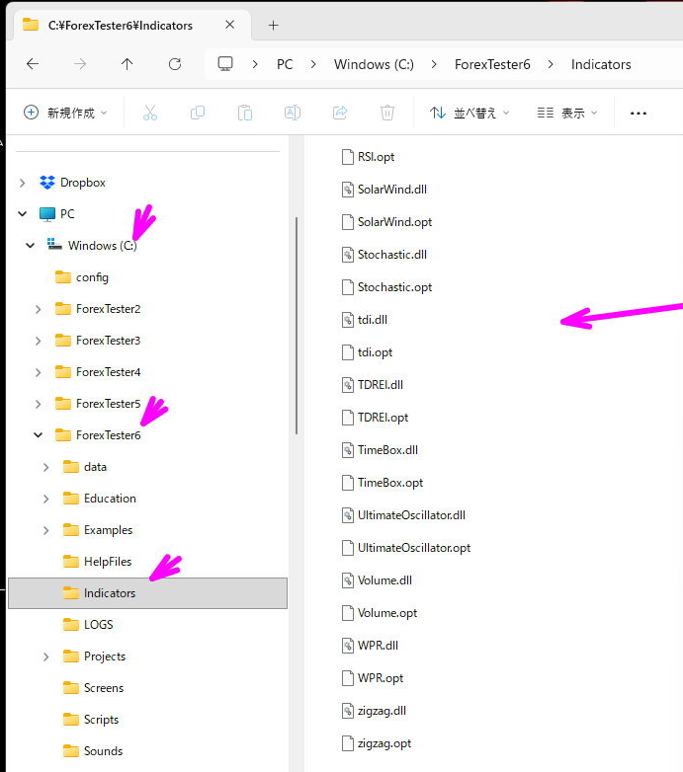Viewport: 683px width, 772px height.
Task: Click the Share icon in the toolbar
Action: [x=340, y=114]
